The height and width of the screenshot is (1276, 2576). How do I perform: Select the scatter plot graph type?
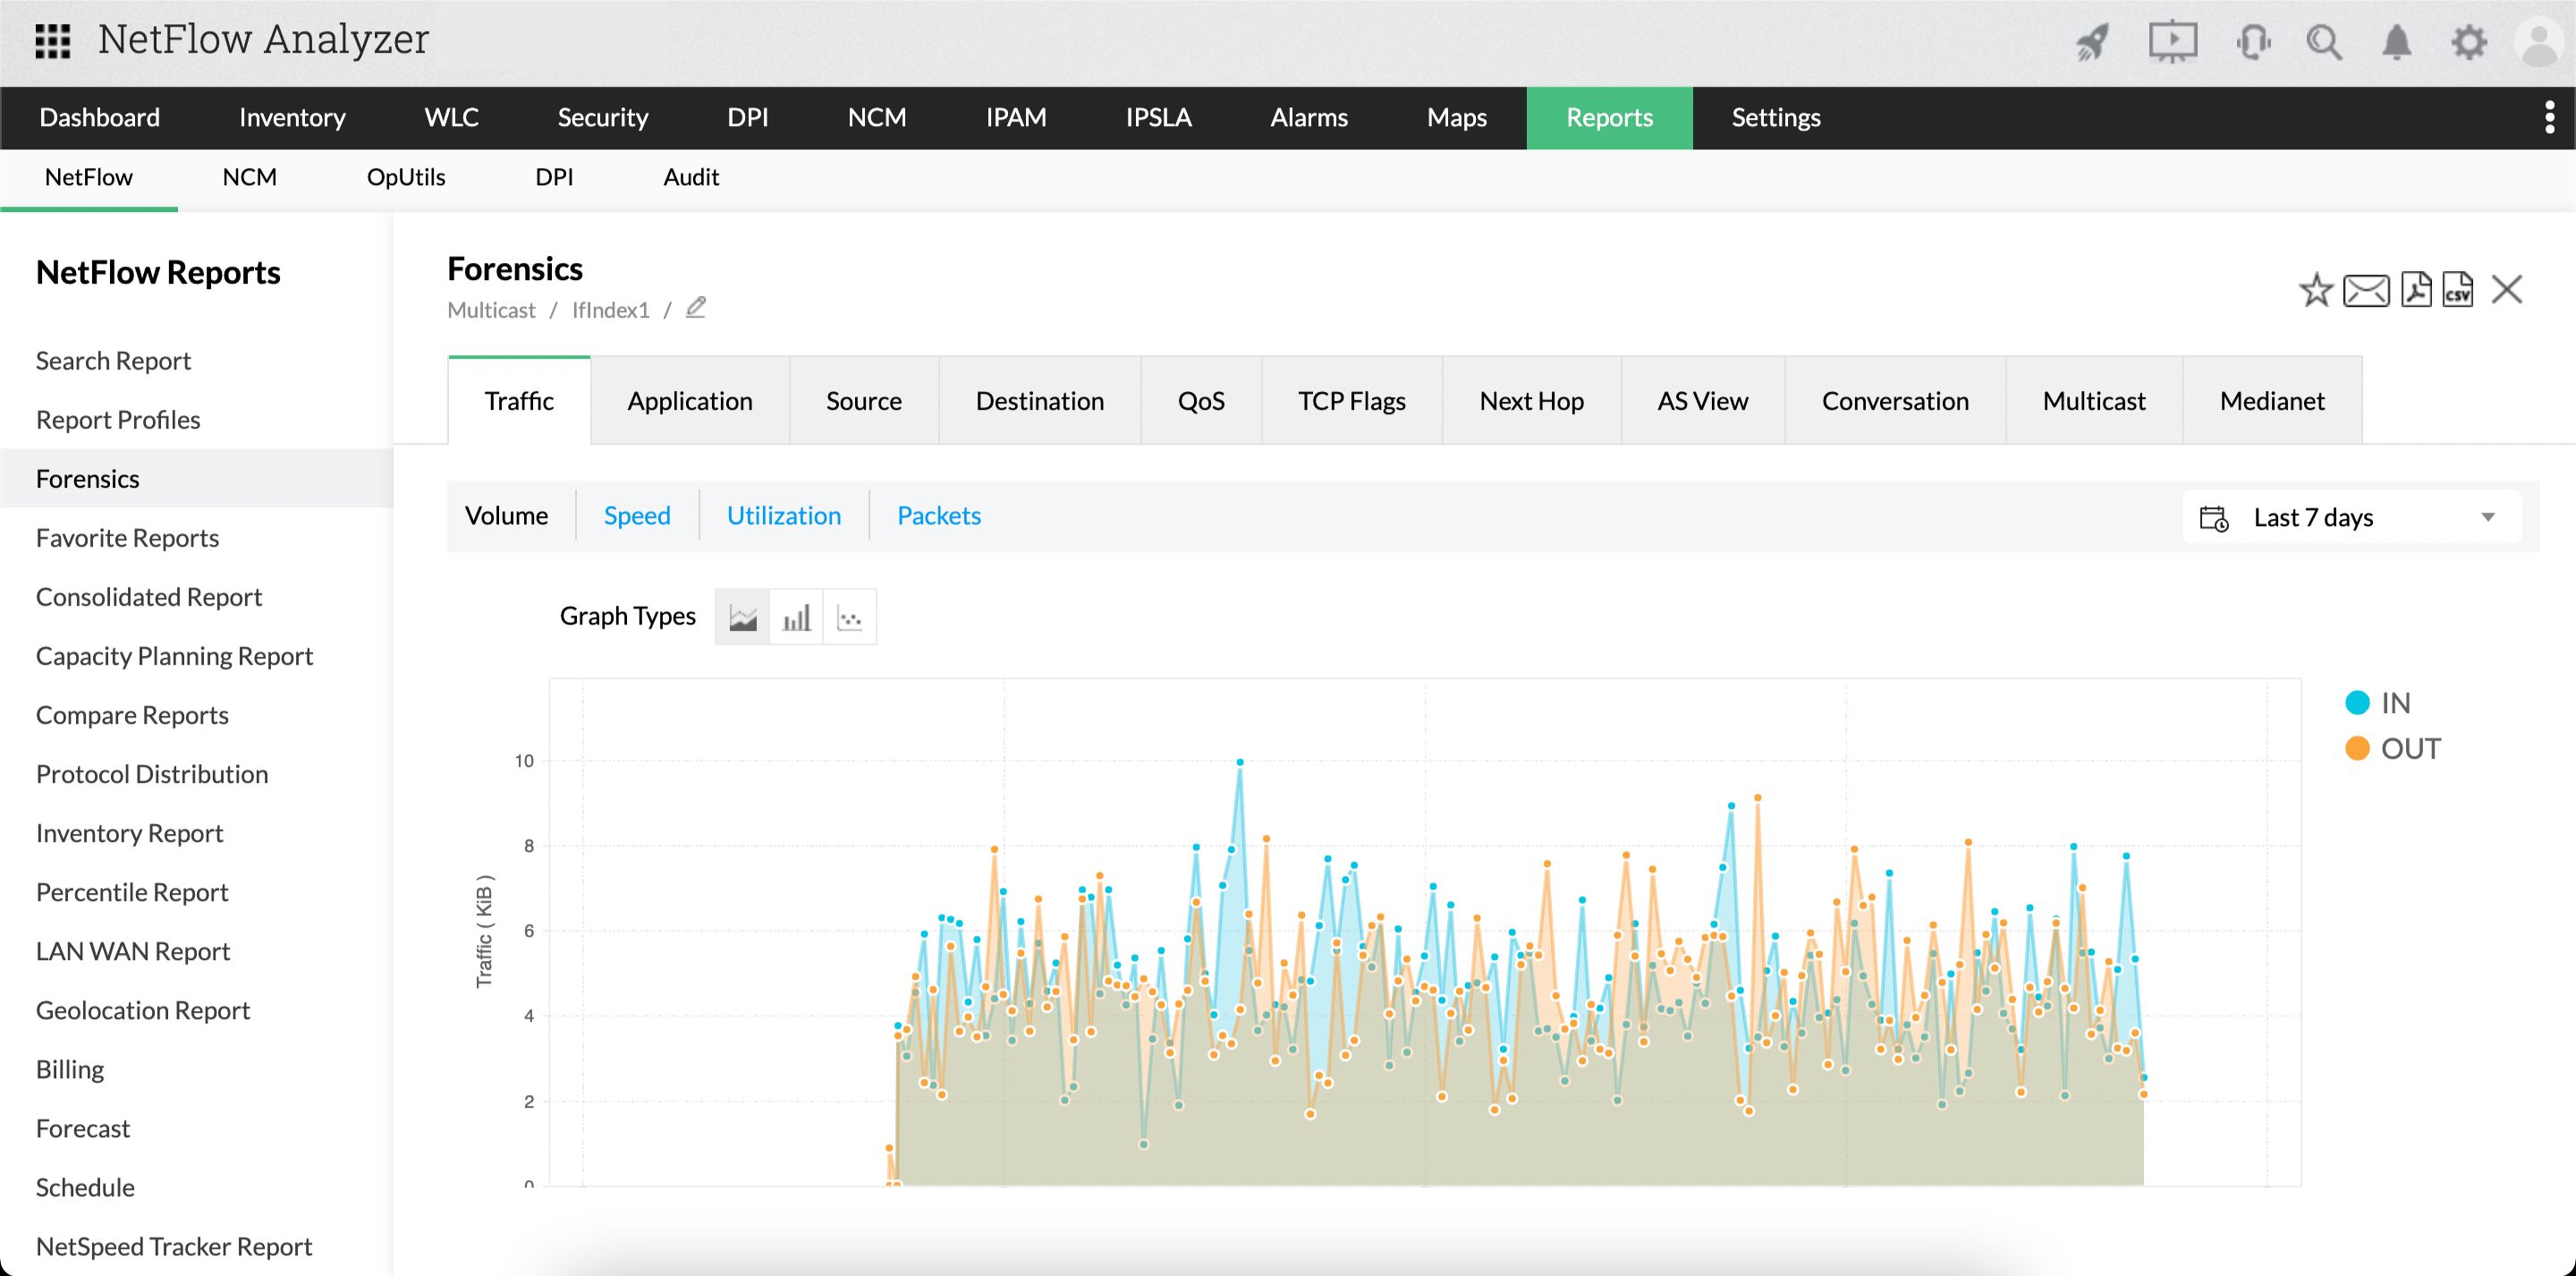pyautogui.click(x=849, y=617)
